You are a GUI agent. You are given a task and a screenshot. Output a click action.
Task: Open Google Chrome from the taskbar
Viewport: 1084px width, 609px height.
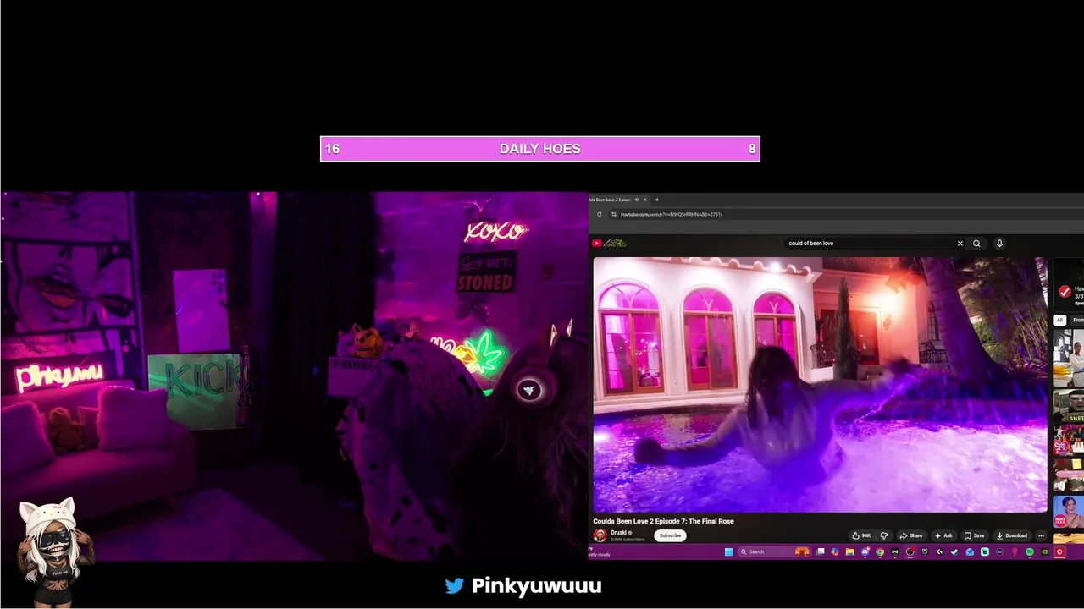[880, 552]
